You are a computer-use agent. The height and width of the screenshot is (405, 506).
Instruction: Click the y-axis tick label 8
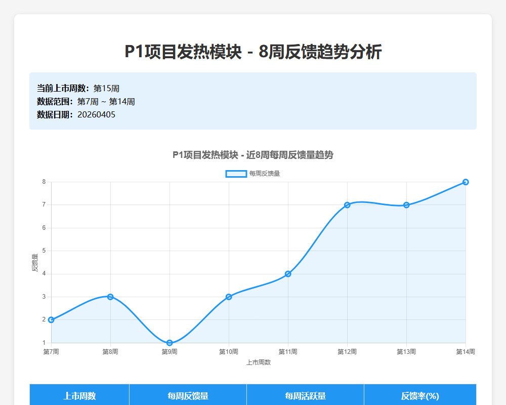click(x=44, y=182)
